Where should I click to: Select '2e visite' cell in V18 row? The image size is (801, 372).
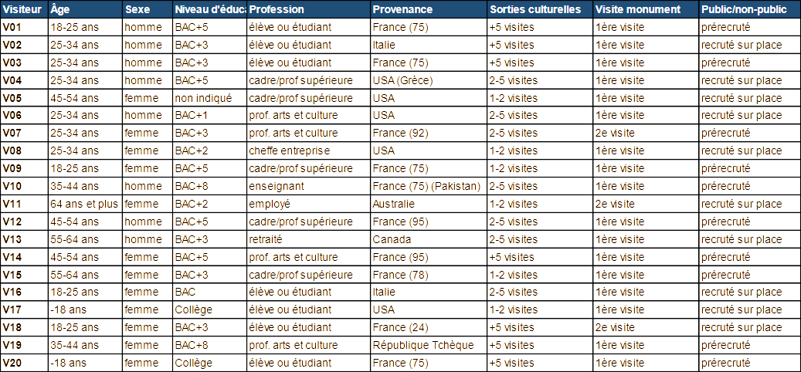click(x=647, y=327)
